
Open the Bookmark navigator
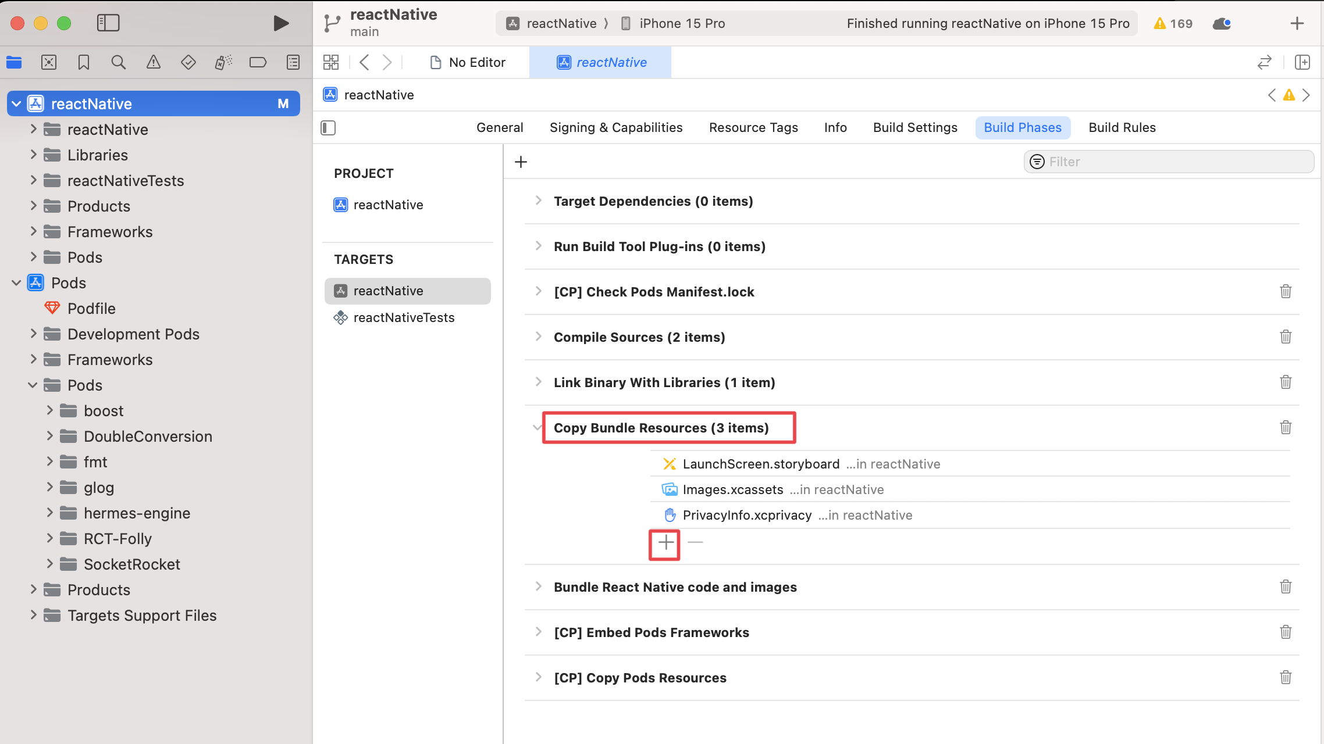coord(84,62)
